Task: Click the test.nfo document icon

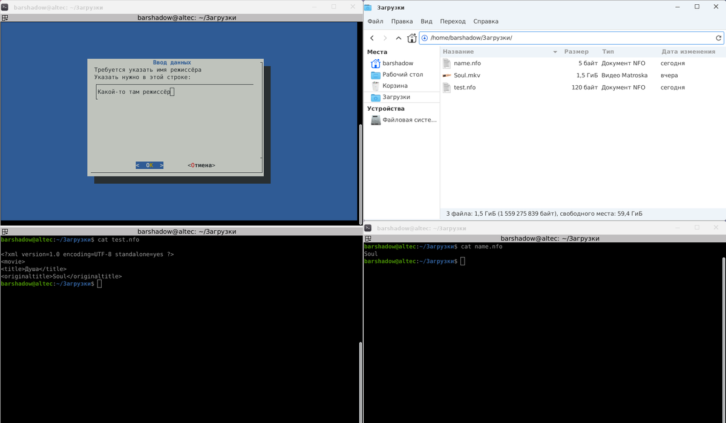Action: tap(447, 88)
